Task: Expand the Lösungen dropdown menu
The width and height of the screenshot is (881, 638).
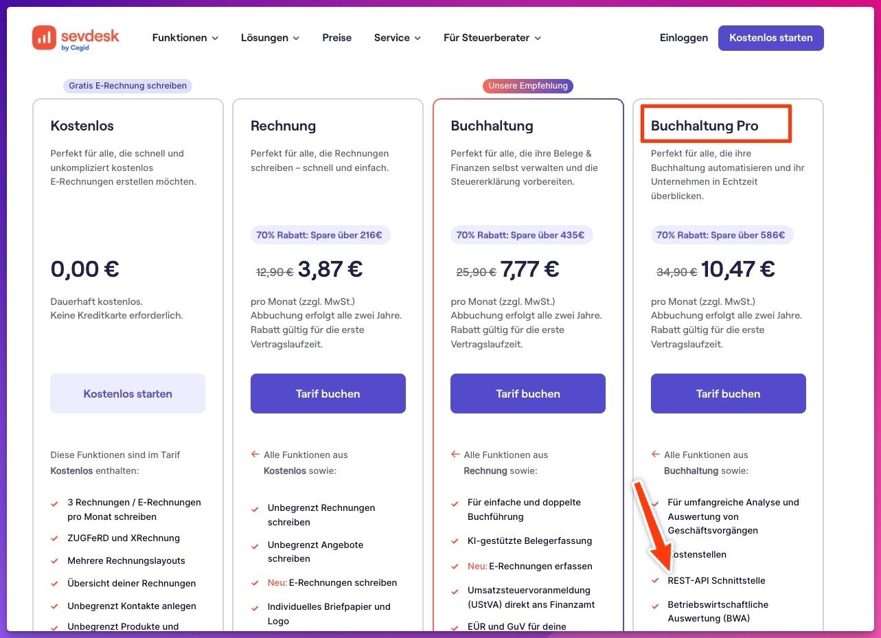Action: 270,38
